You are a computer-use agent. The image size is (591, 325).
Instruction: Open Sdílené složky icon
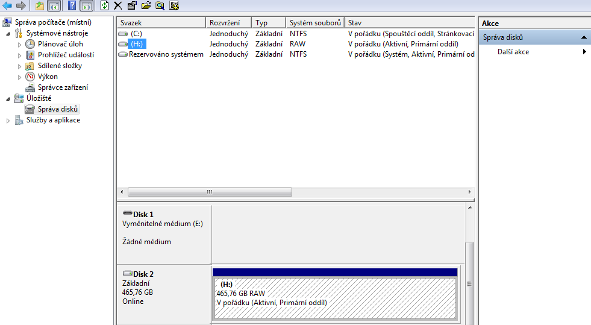(30, 66)
